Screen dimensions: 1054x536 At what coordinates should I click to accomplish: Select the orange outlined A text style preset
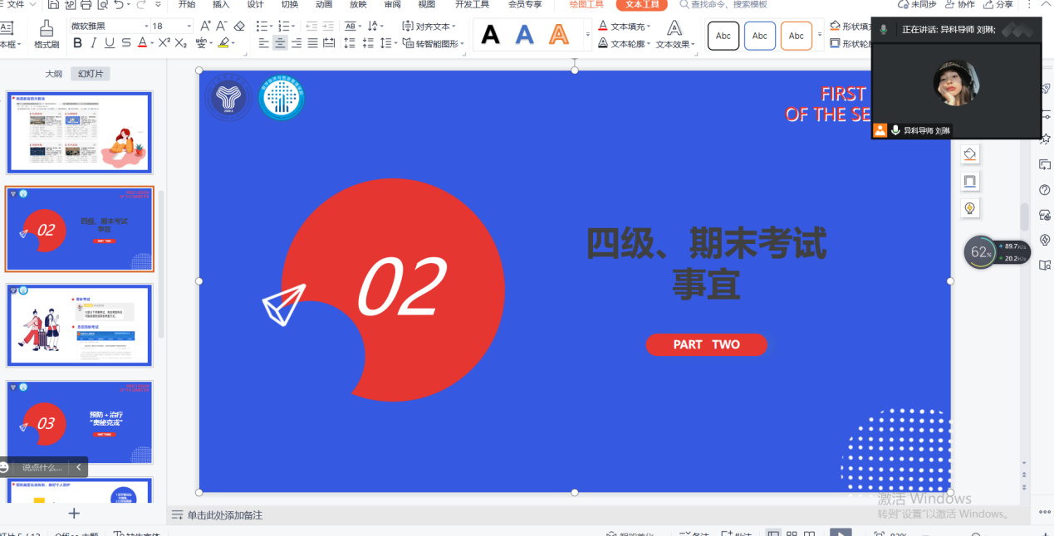pos(559,35)
